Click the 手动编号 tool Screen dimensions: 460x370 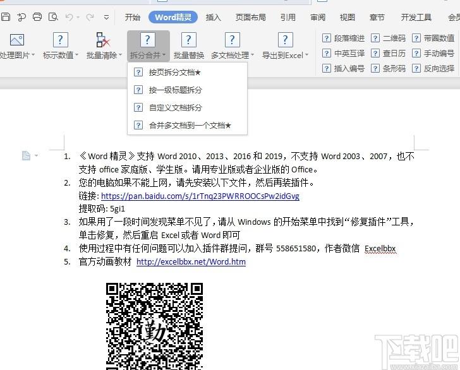(433, 54)
